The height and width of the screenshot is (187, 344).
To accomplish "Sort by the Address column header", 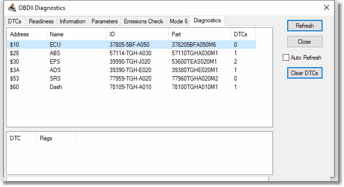I will click(x=26, y=34).
